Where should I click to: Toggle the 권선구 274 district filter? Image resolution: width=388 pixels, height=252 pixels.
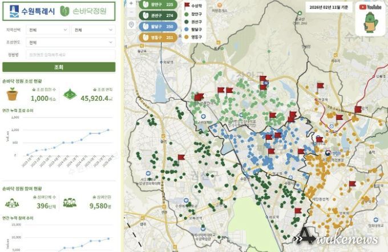(x=159, y=16)
